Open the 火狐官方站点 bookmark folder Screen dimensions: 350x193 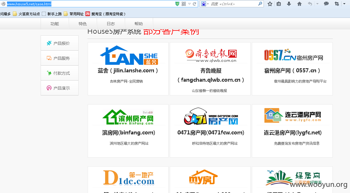(26, 14)
